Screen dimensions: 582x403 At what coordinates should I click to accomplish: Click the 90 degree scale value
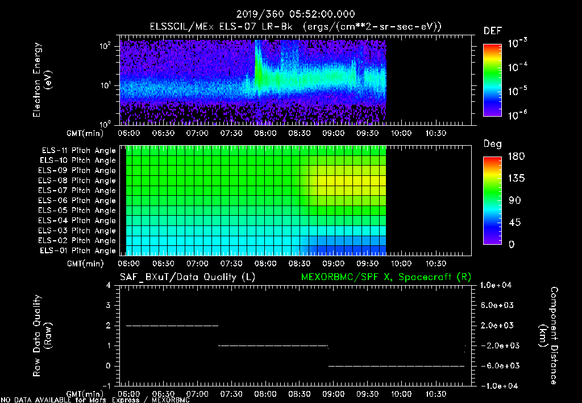coord(515,200)
